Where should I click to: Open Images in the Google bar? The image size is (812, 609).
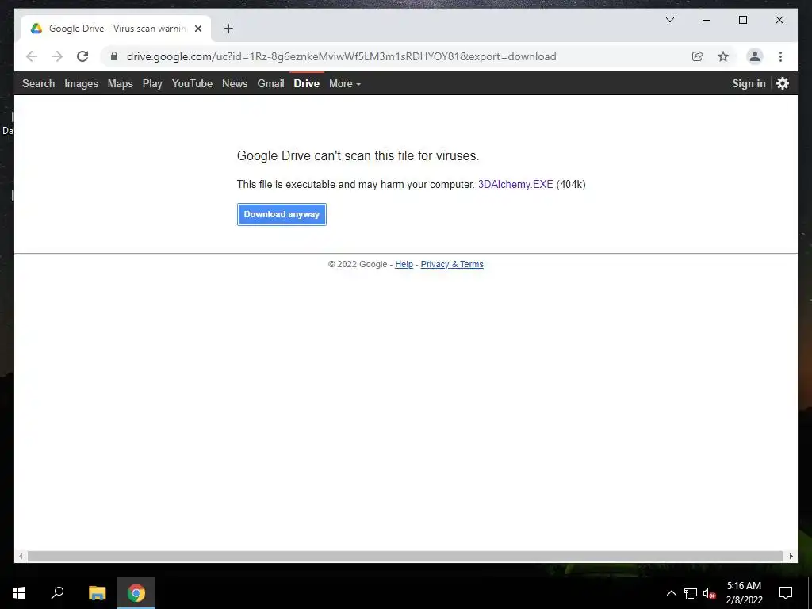click(82, 83)
